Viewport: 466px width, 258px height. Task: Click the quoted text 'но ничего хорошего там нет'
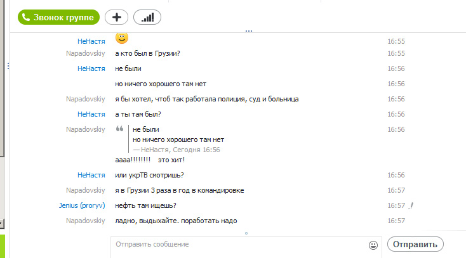(178, 139)
